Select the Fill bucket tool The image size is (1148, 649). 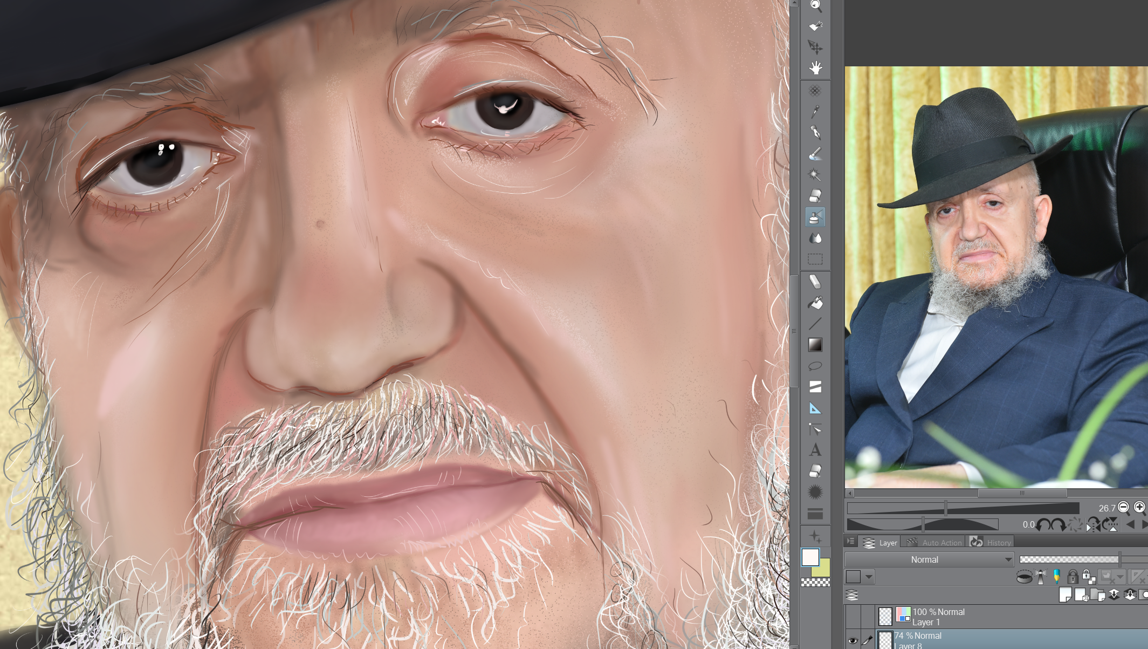click(815, 303)
